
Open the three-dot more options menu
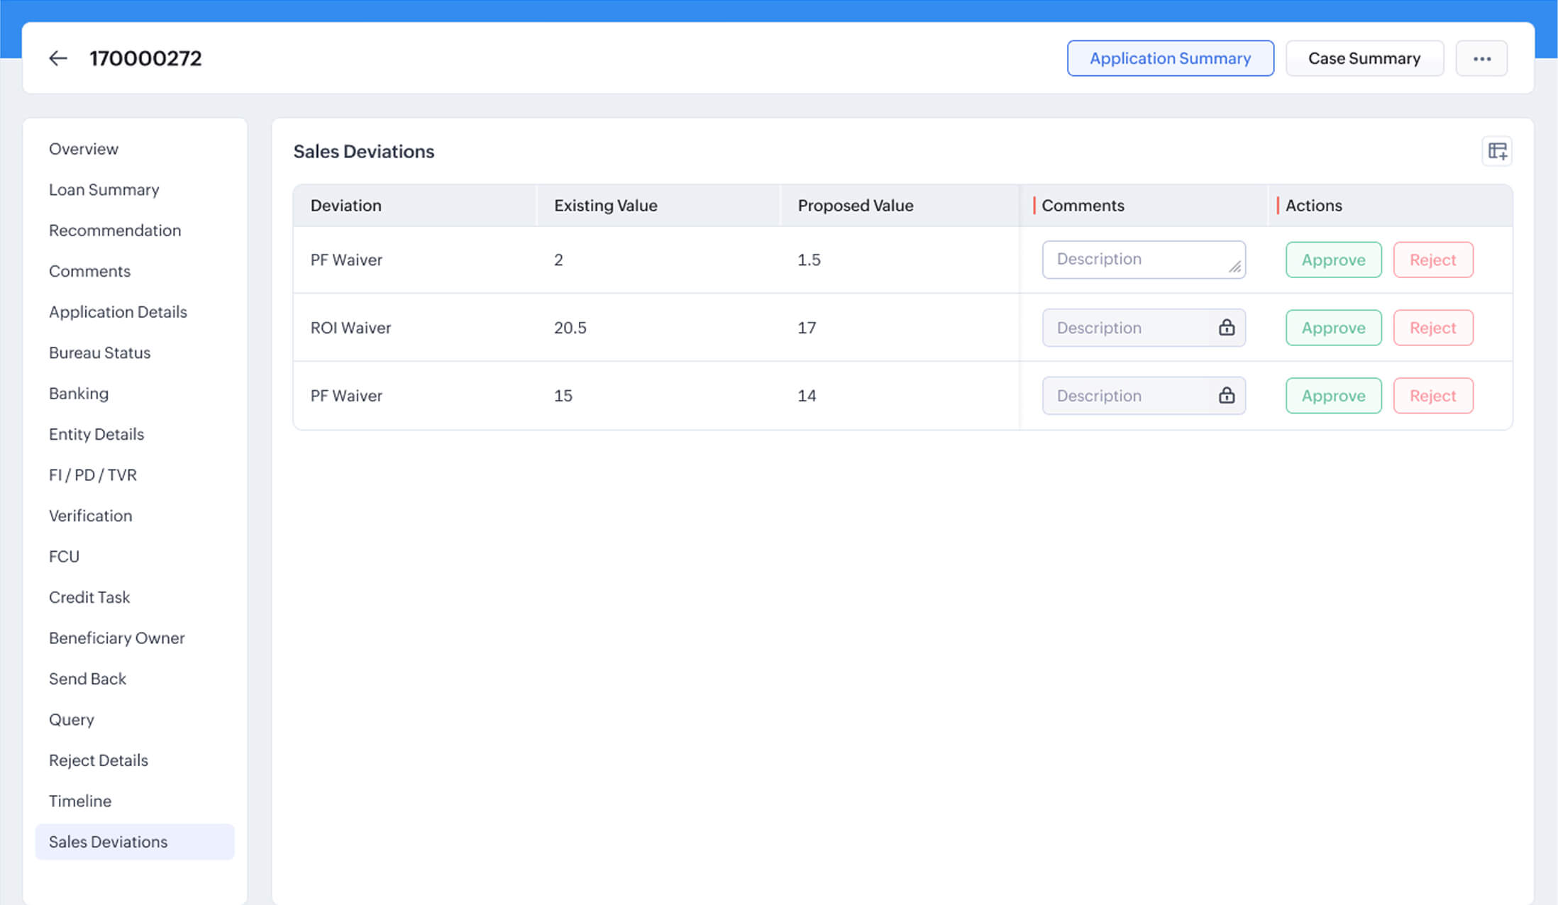[1481, 58]
